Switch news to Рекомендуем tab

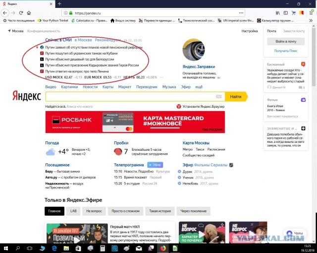point(107,40)
